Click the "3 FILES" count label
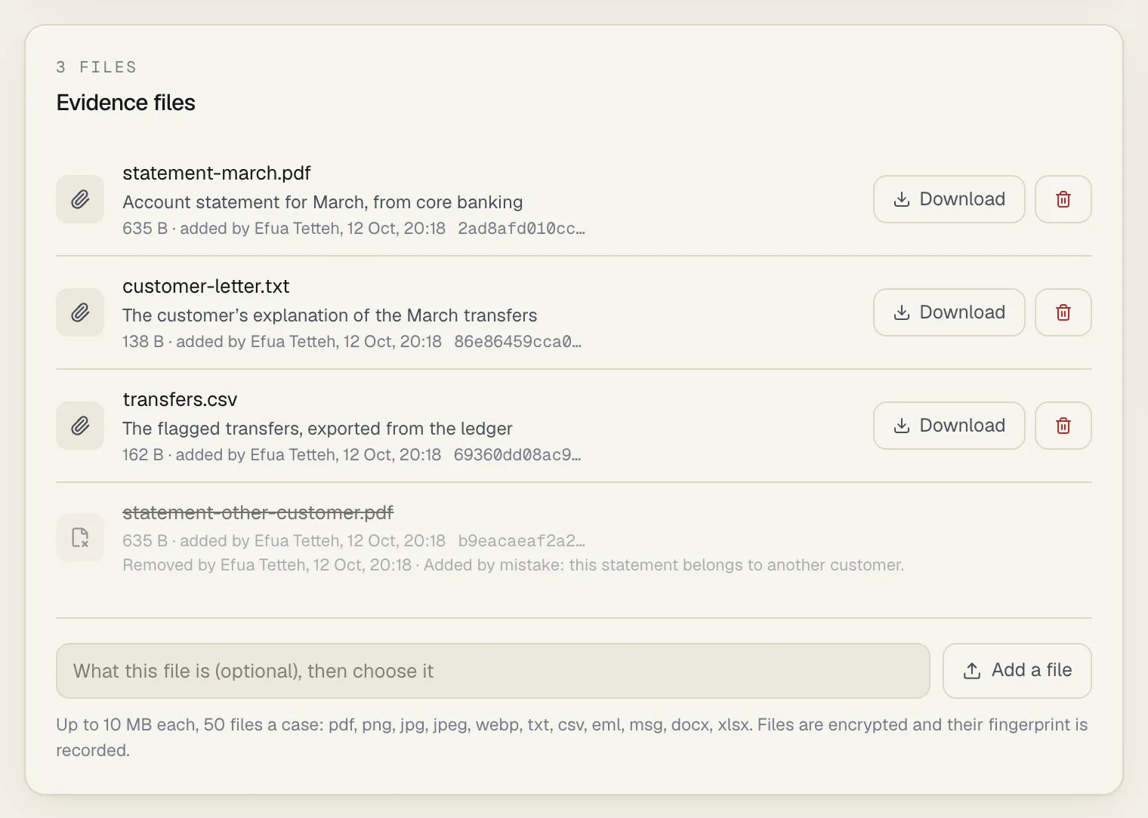Screen dimensions: 1148x818 [97, 67]
